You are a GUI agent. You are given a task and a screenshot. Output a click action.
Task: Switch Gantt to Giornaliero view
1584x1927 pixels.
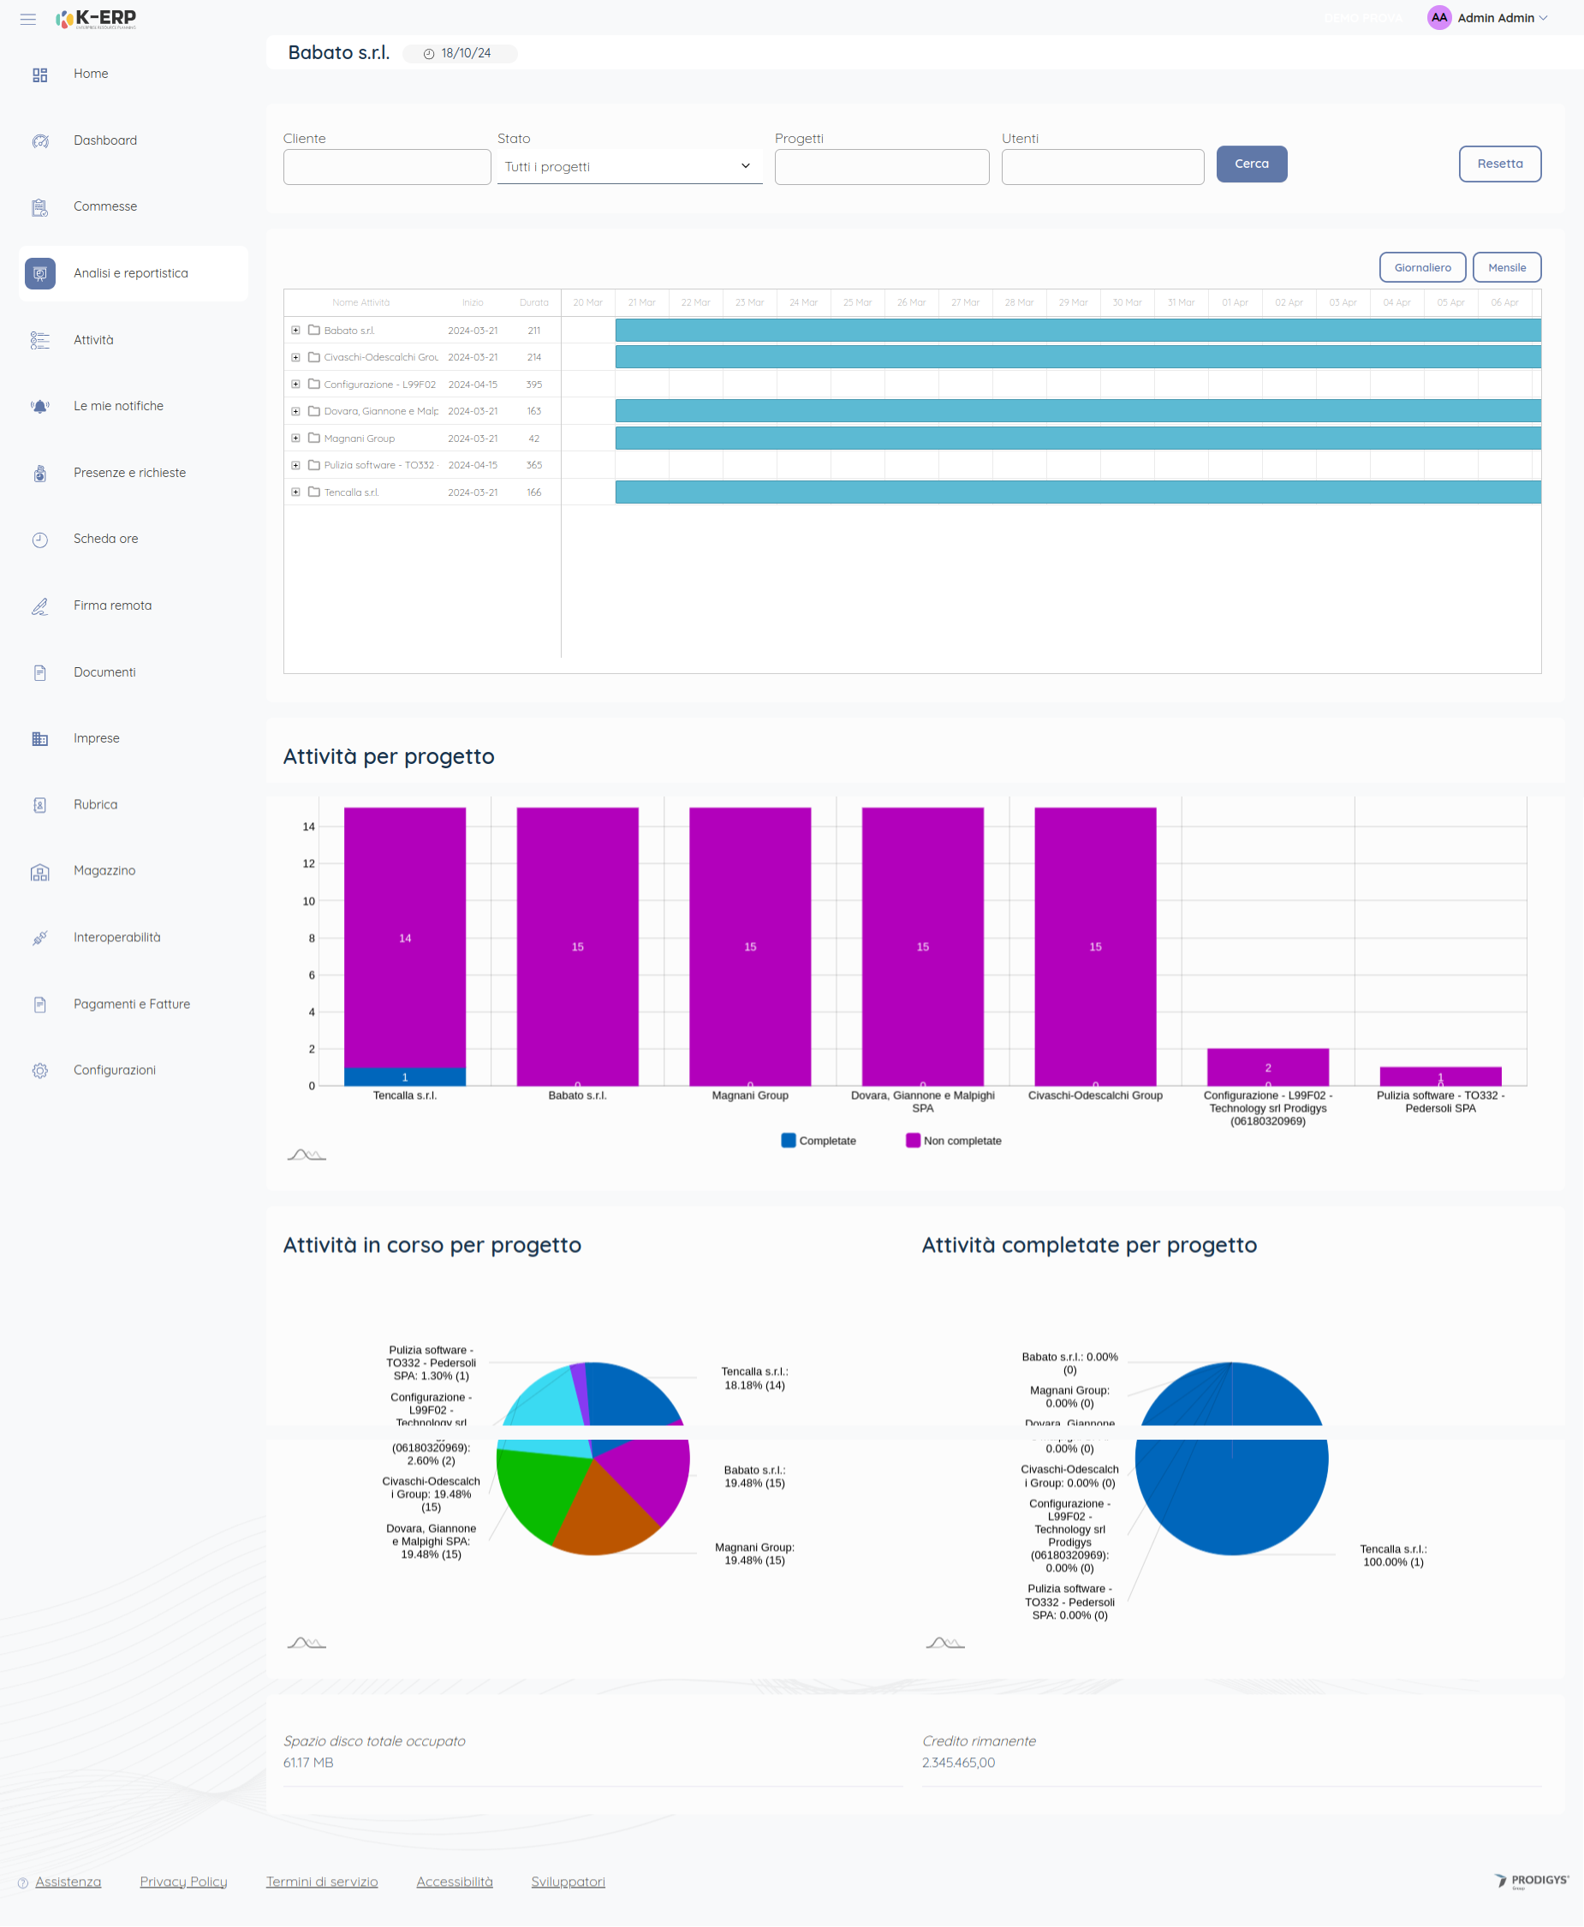(x=1421, y=267)
